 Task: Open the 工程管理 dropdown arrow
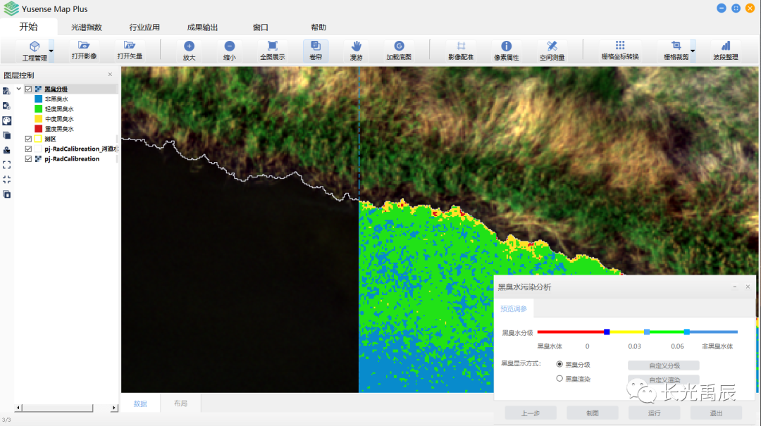click(x=51, y=51)
